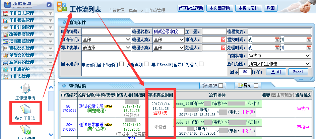
Task: Enable 申请部门含下级部门 checkbox
Action: [x=121, y=64]
